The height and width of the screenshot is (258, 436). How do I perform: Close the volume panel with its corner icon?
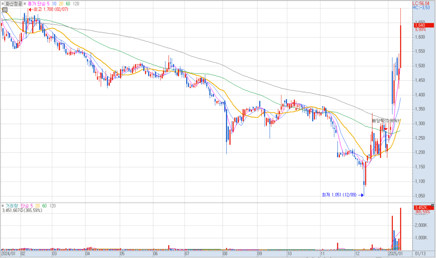click(432, 205)
